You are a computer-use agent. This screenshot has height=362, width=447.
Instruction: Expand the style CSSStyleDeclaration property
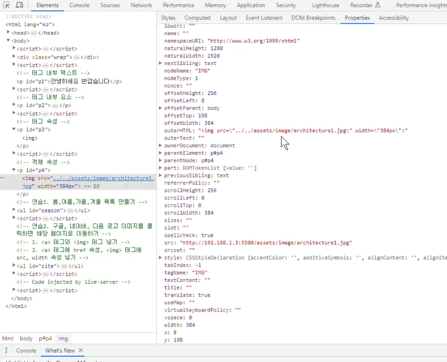[161, 258]
